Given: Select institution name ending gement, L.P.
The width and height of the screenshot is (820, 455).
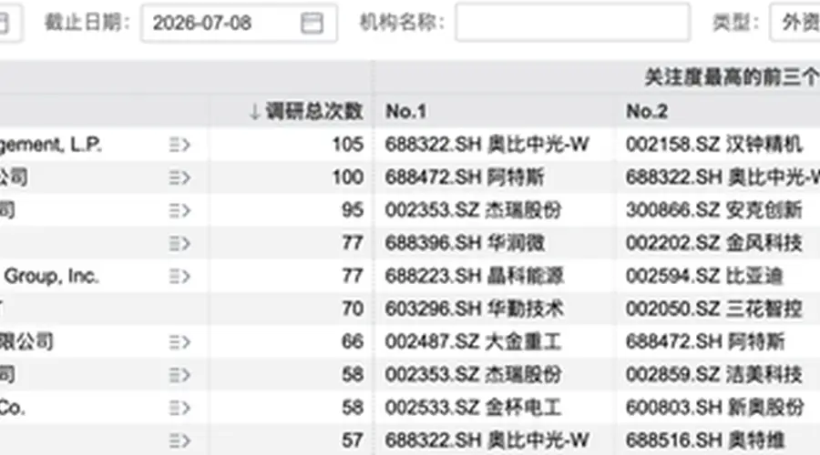Looking at the screenshot, I should click(x=51, y=144).
